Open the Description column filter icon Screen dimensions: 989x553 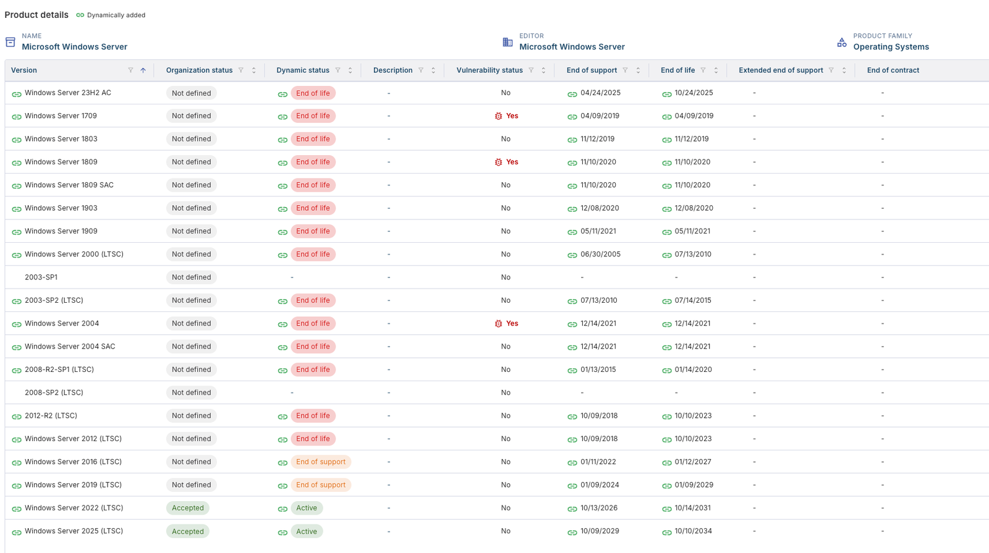tap(421, 70)
